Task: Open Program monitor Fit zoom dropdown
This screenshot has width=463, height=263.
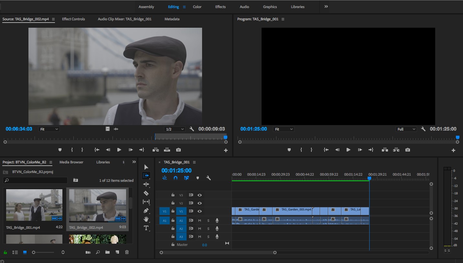Action: click(284, 129)
